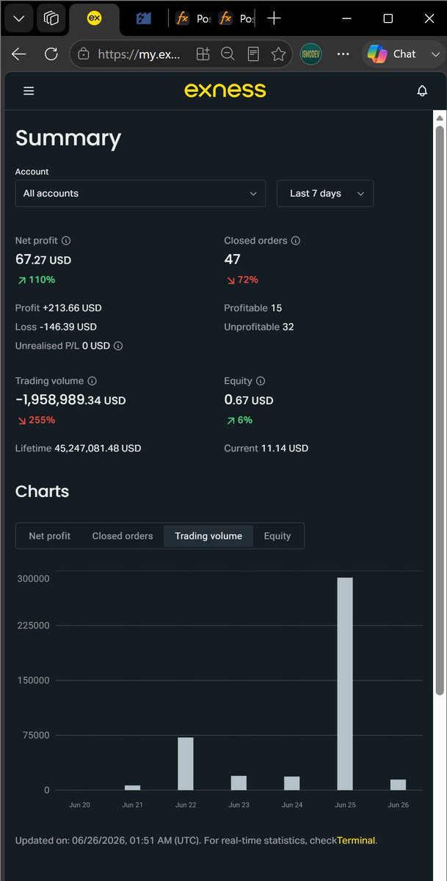
Task: Click the closed orders count 47
Action: pyautogui.click(x=232, y=259)
